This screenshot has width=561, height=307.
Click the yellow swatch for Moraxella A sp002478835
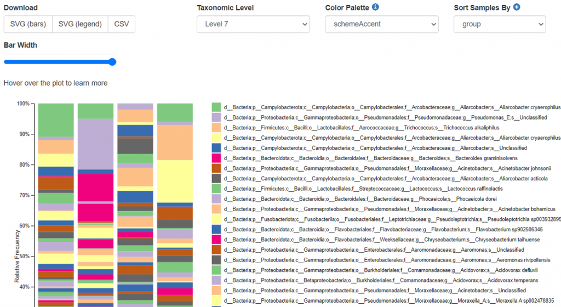pos(216,301)
